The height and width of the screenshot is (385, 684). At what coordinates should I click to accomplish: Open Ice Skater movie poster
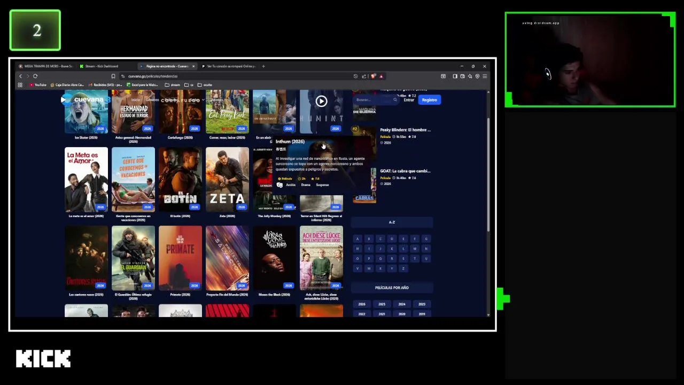pos(86,112)
